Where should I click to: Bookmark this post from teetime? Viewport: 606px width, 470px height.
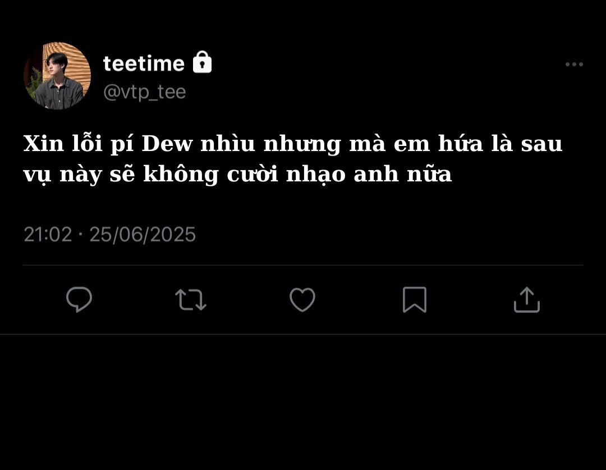click(x=415, y=299)
